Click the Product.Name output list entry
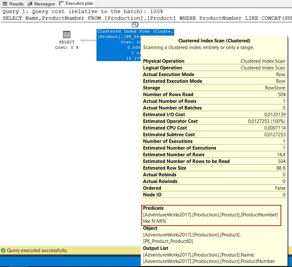 coord(199,255)
